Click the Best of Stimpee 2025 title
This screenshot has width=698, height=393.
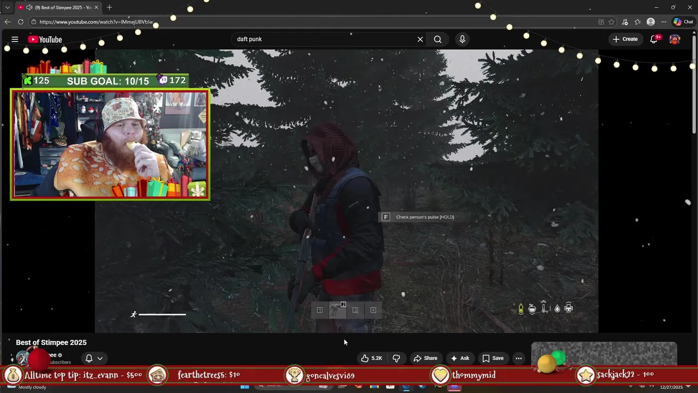[x=51, y=342]
